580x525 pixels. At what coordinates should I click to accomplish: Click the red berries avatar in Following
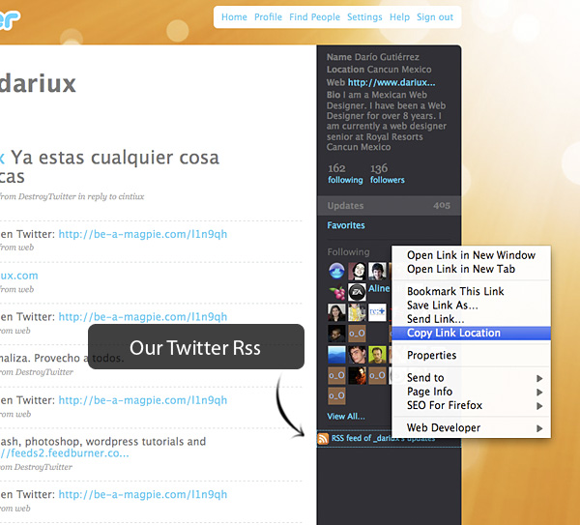tap(337, 292)
